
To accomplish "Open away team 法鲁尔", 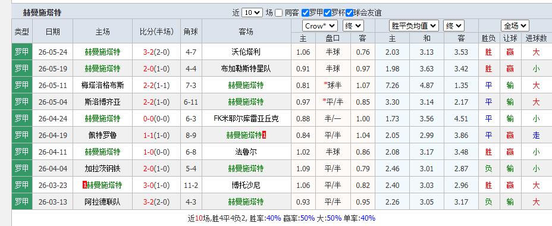I will (246, 152).
